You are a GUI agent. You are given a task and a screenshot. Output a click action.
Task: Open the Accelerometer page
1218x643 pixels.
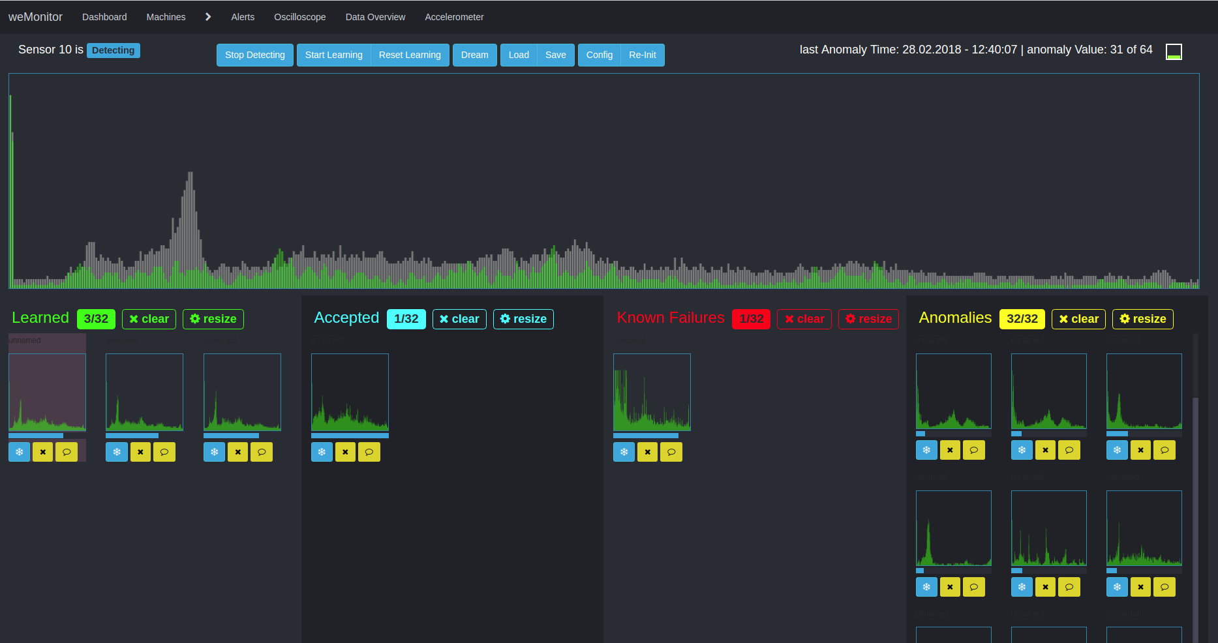click(454, 17)
